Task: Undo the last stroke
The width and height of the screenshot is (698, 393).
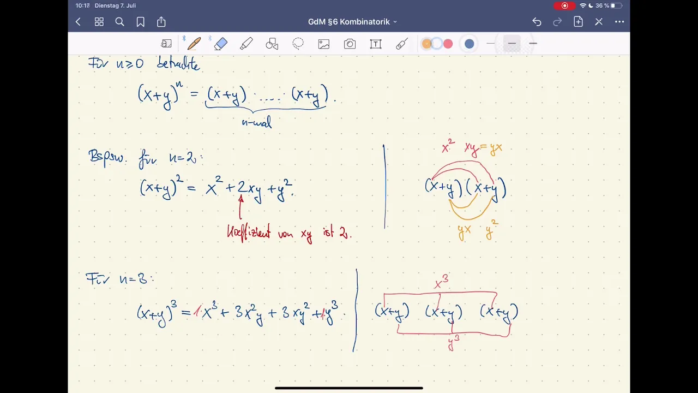Action: pos(537,22)
